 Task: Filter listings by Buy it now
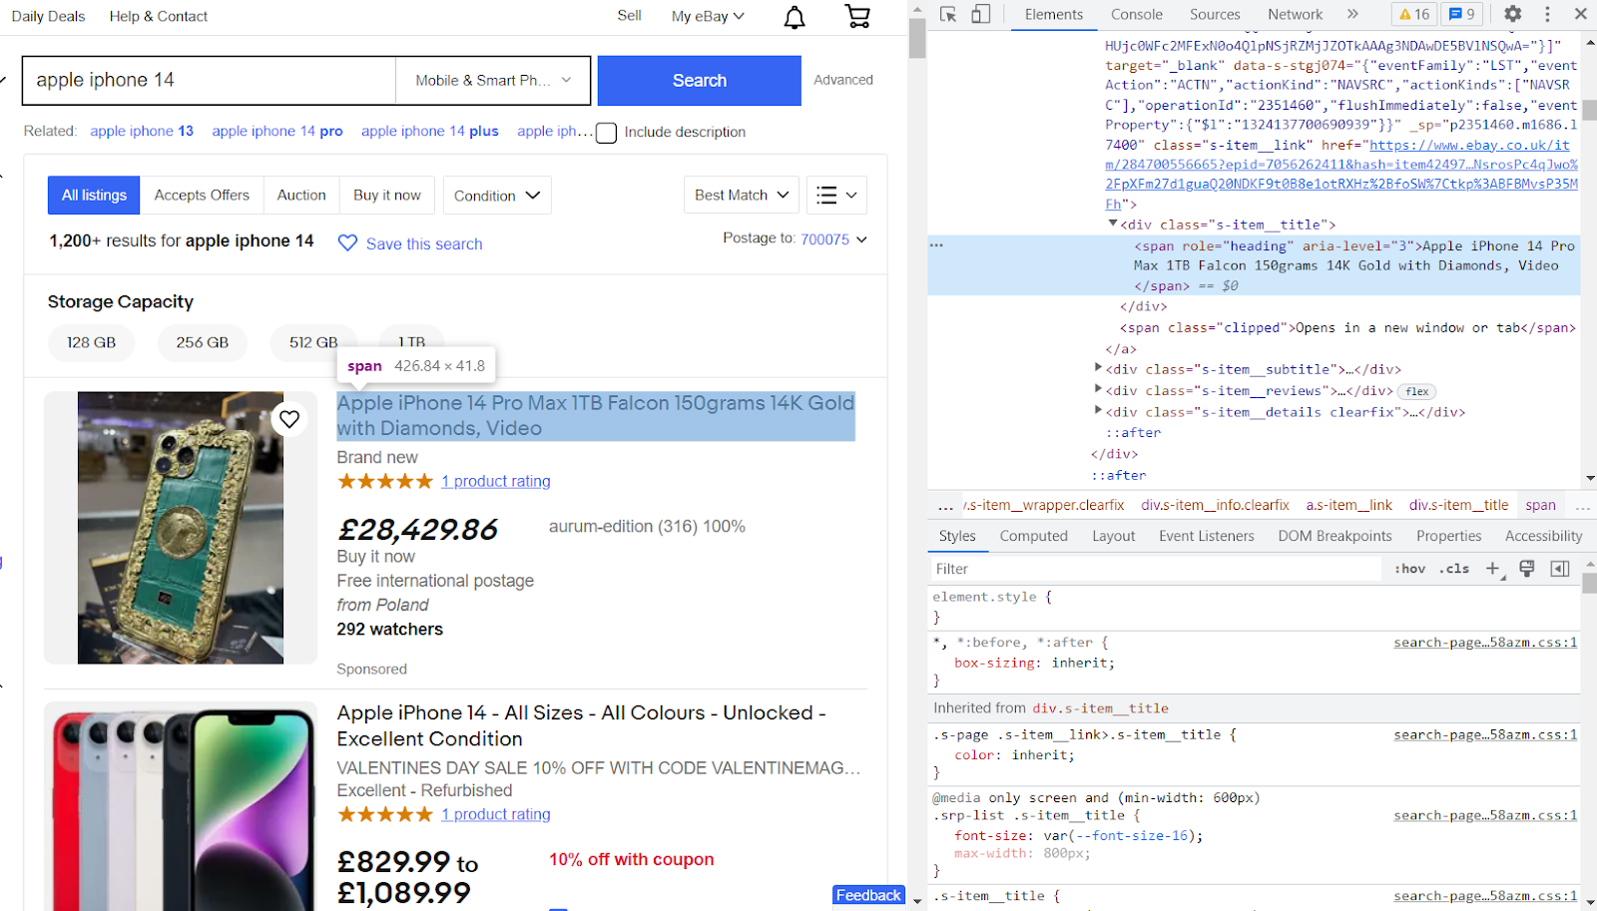tap(387, 196)
